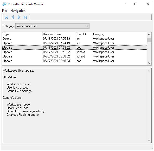This screenshot has width=154, height=151.
Task: Click the User ID column header
Action: point(84,34)
